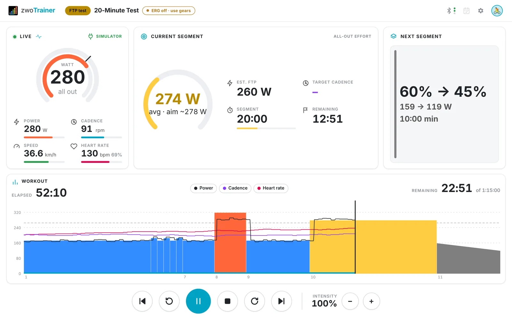Skip to the previous segment
The image size is (512, 320).
pyautogui.click(x=142, y=301)
